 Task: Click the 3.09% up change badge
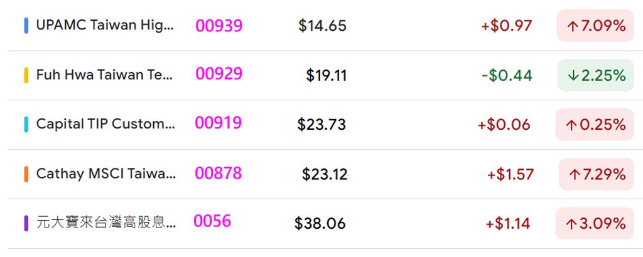[x=595, y=223]
